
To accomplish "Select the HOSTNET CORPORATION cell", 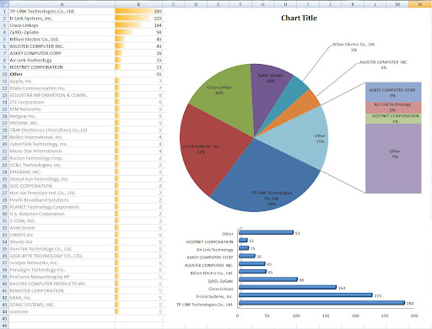I will [x=62, y=67].
